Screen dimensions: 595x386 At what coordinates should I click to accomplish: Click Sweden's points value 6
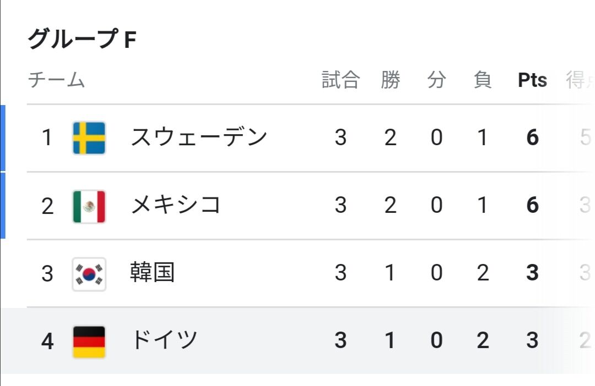coord(532,137)
